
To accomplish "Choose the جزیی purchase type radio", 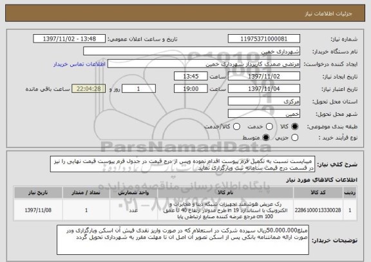I will [294, 138].
